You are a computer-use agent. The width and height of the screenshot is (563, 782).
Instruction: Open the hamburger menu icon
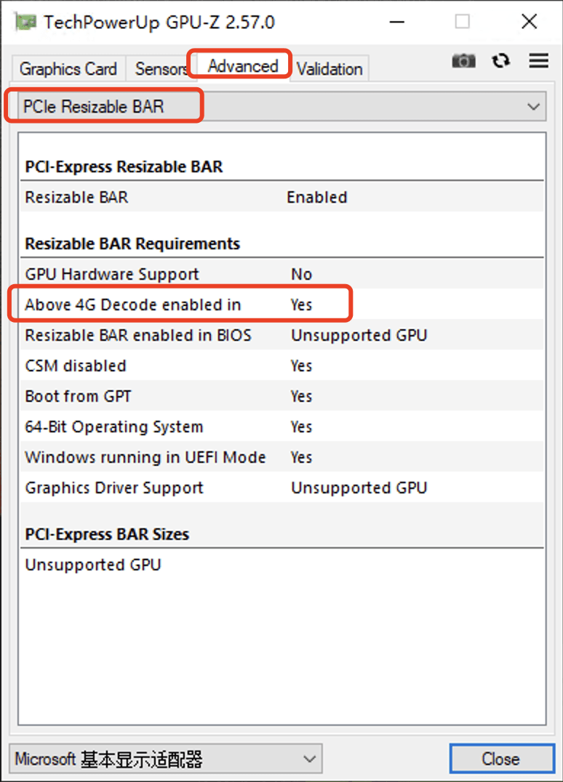(539, 61)
